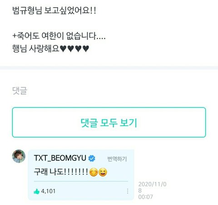Click the last black heart symbol
The width and height of the screenshot is (218, 205).
[x=86, y=49]
